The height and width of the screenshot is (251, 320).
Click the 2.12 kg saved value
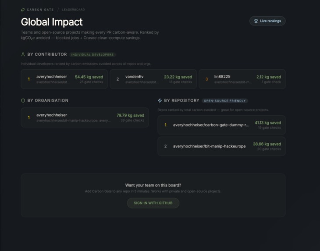(x=269, y=77)
